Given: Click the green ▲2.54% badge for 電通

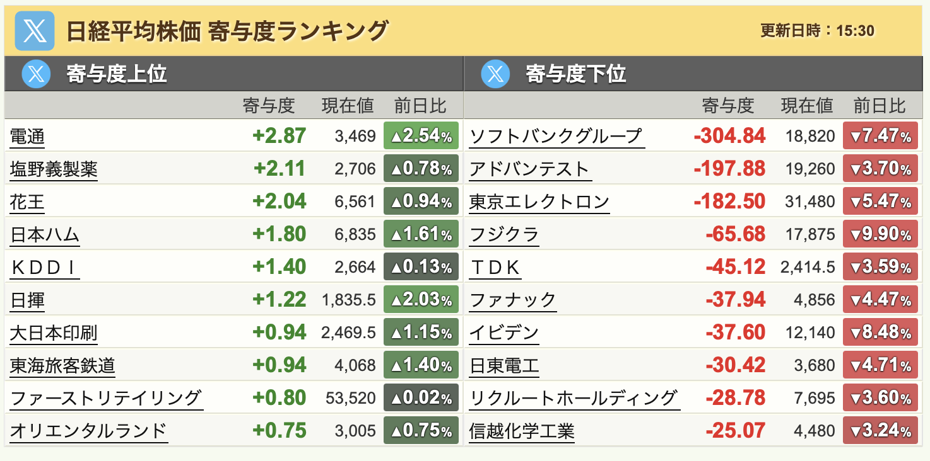Looking at the screenshot, I should click(421, 136).
